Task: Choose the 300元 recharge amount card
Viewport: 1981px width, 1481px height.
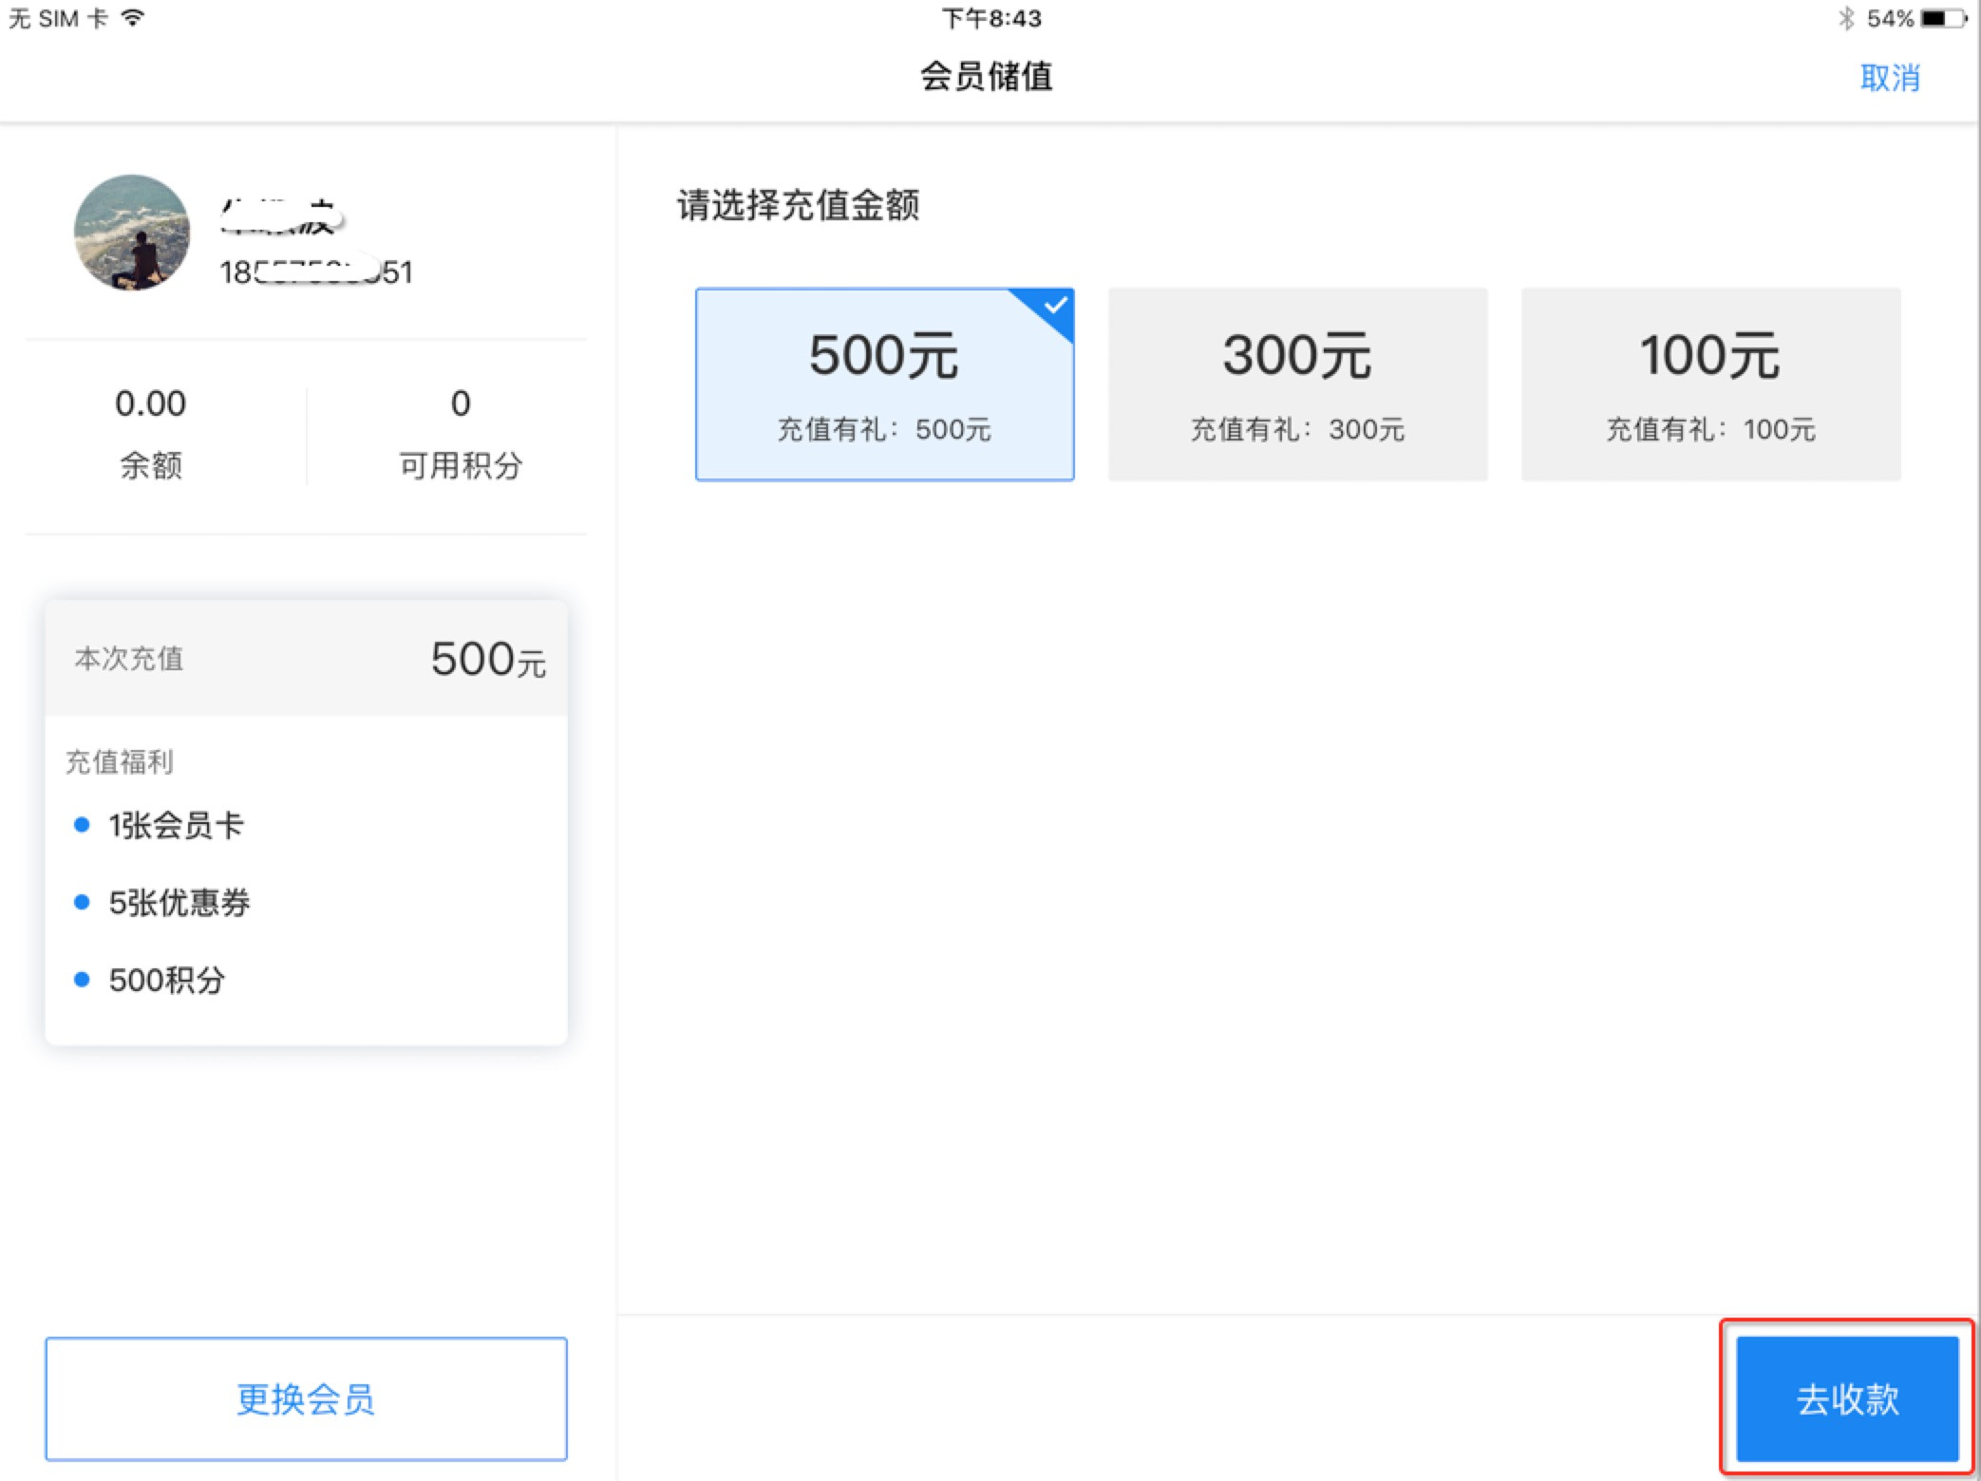Action: 1297,384
